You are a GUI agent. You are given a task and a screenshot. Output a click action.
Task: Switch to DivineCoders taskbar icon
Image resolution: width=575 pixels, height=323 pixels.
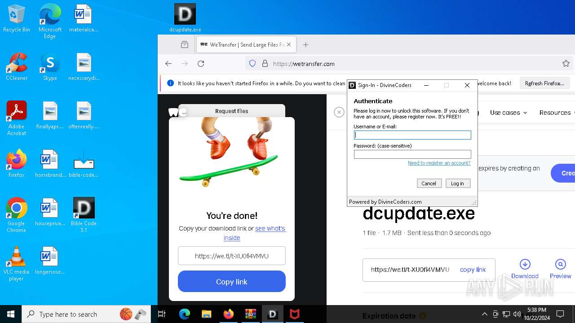(x=273, y=314)
